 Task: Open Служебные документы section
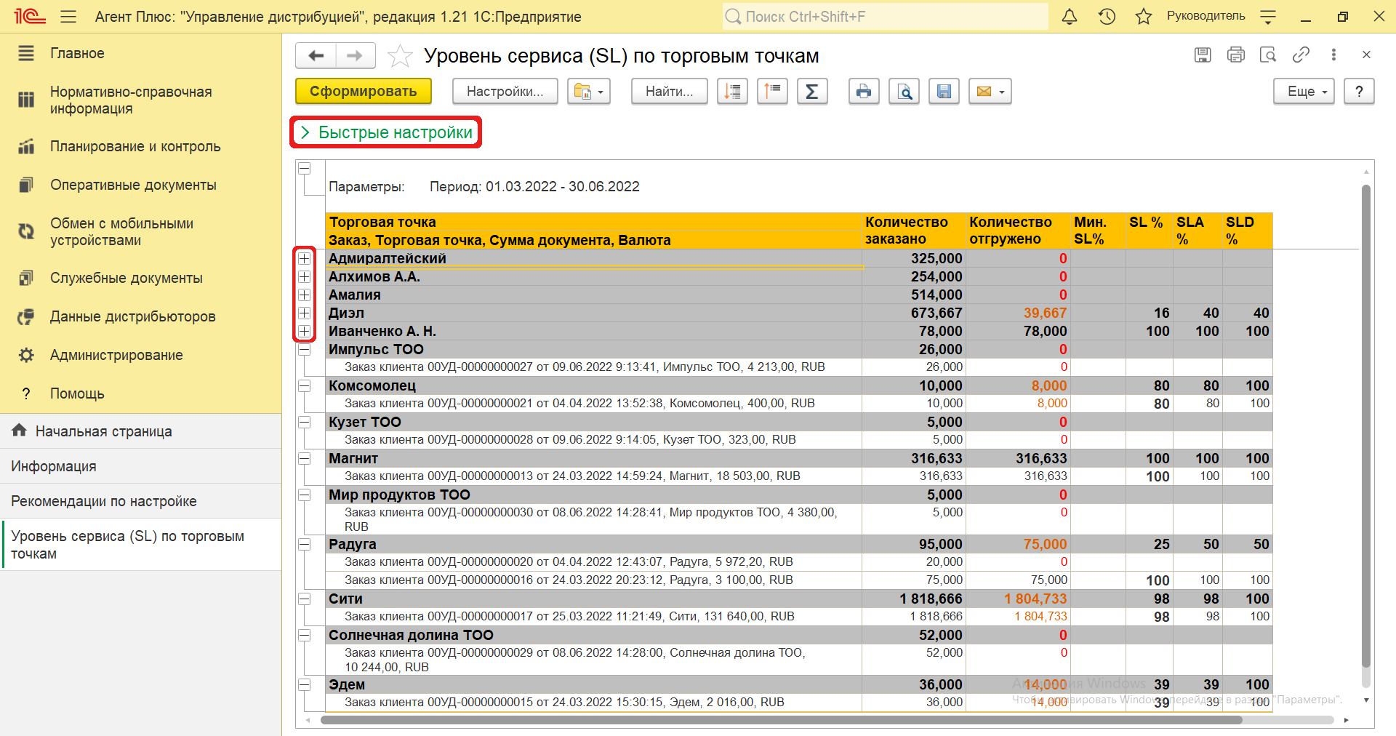pyautogui.click(x=140, y=278)
